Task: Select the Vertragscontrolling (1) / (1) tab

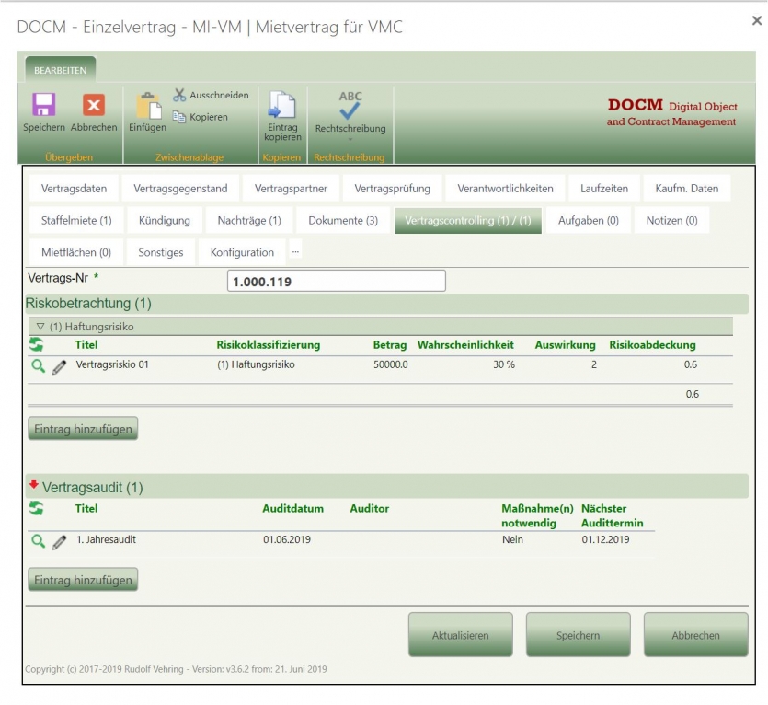Action: (468, 220)
